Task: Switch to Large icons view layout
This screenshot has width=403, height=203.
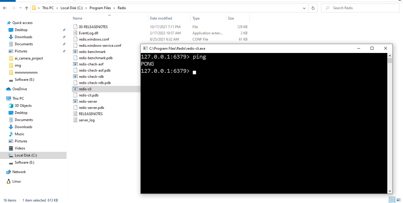Action: pos(398,200)
